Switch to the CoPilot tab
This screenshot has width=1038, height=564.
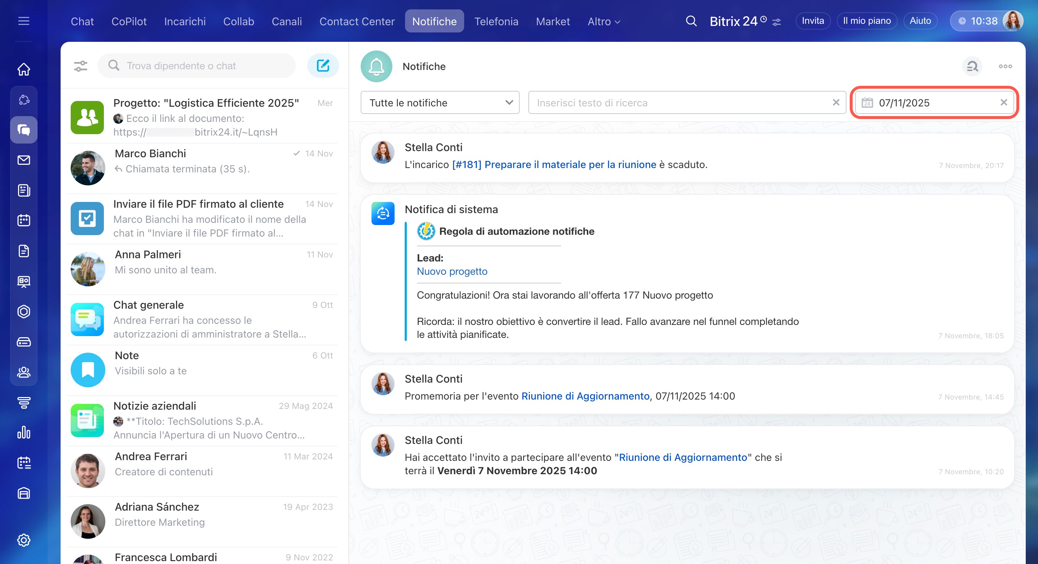tap(129, 21)
